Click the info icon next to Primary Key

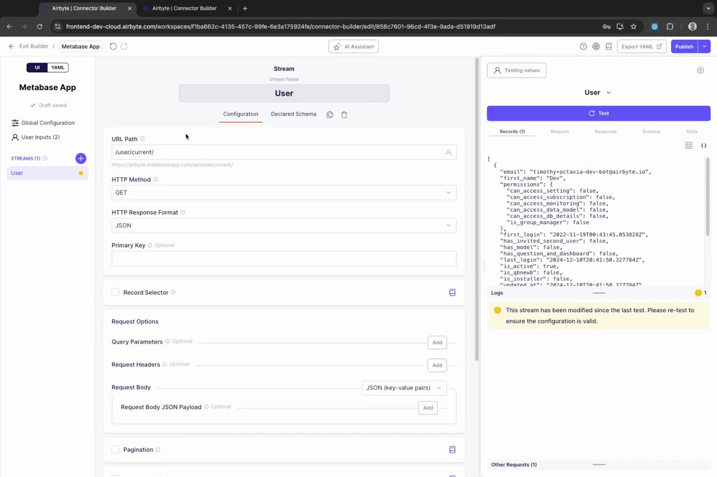coord(150,246)
